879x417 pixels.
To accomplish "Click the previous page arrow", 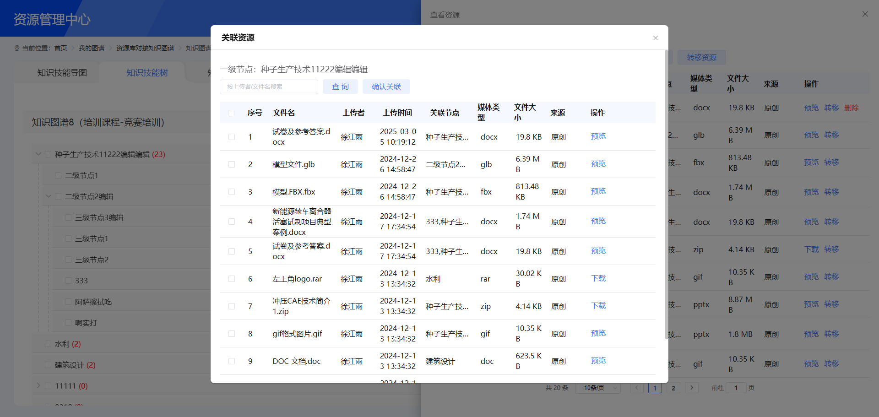I will [636, 388].
